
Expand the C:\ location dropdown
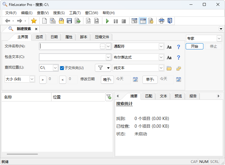[55, 68]
